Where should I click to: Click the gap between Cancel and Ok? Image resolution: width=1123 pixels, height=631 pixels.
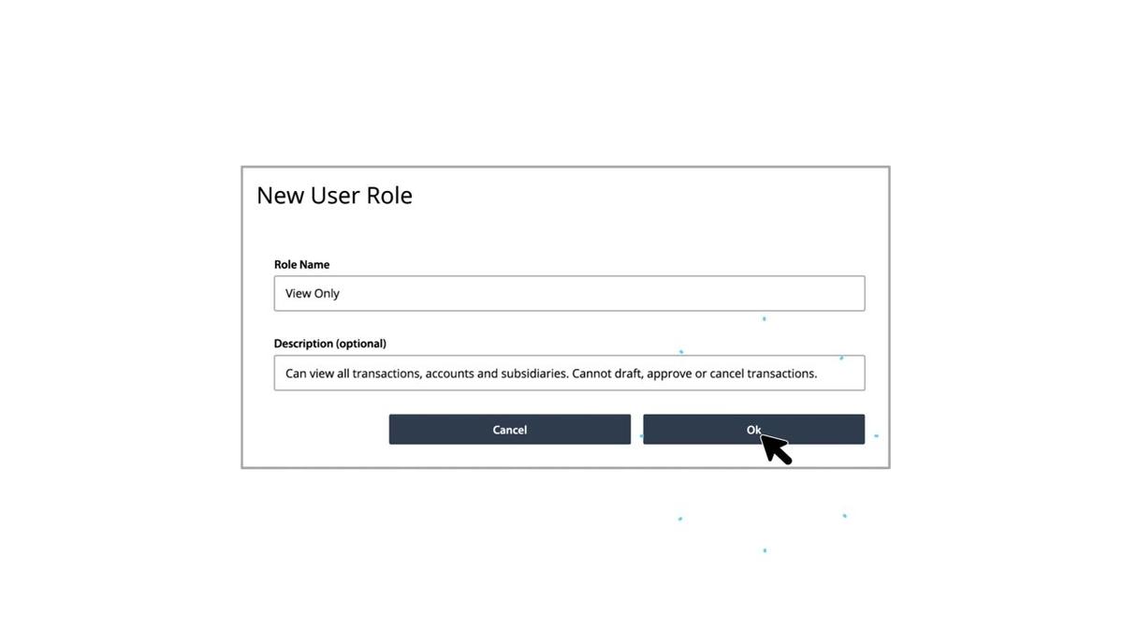pyautogui.click(x=637, y=429)
